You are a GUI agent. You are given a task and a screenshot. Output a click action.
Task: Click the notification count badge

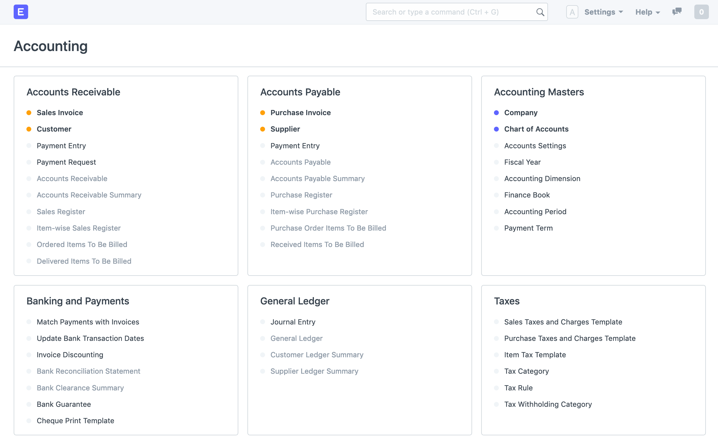tap(701, 12)
